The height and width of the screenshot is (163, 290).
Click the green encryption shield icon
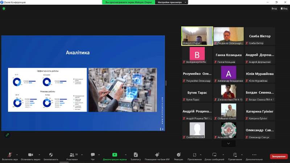[x=4, y=8]
